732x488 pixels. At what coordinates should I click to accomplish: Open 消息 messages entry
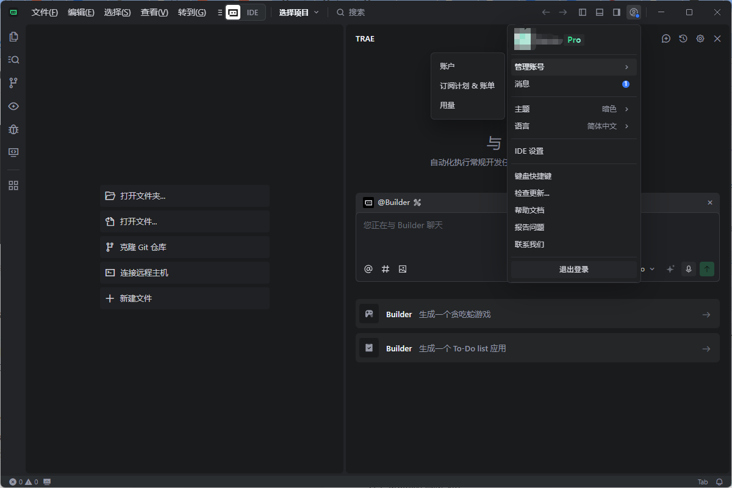pos(573,84)
